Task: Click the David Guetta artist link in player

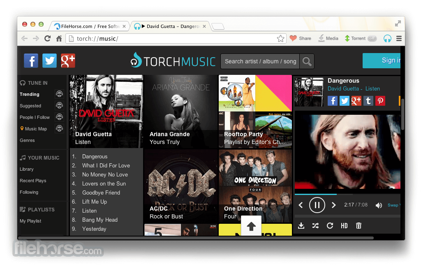Action: click(x=343, y=89)
